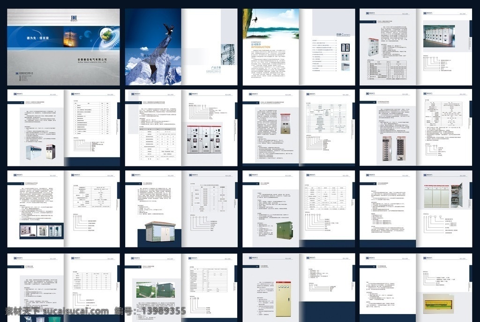480x322 pixels.
Task: Select the single green outdoor transformer cabinet photo
Action: click(x=284, y=231)
